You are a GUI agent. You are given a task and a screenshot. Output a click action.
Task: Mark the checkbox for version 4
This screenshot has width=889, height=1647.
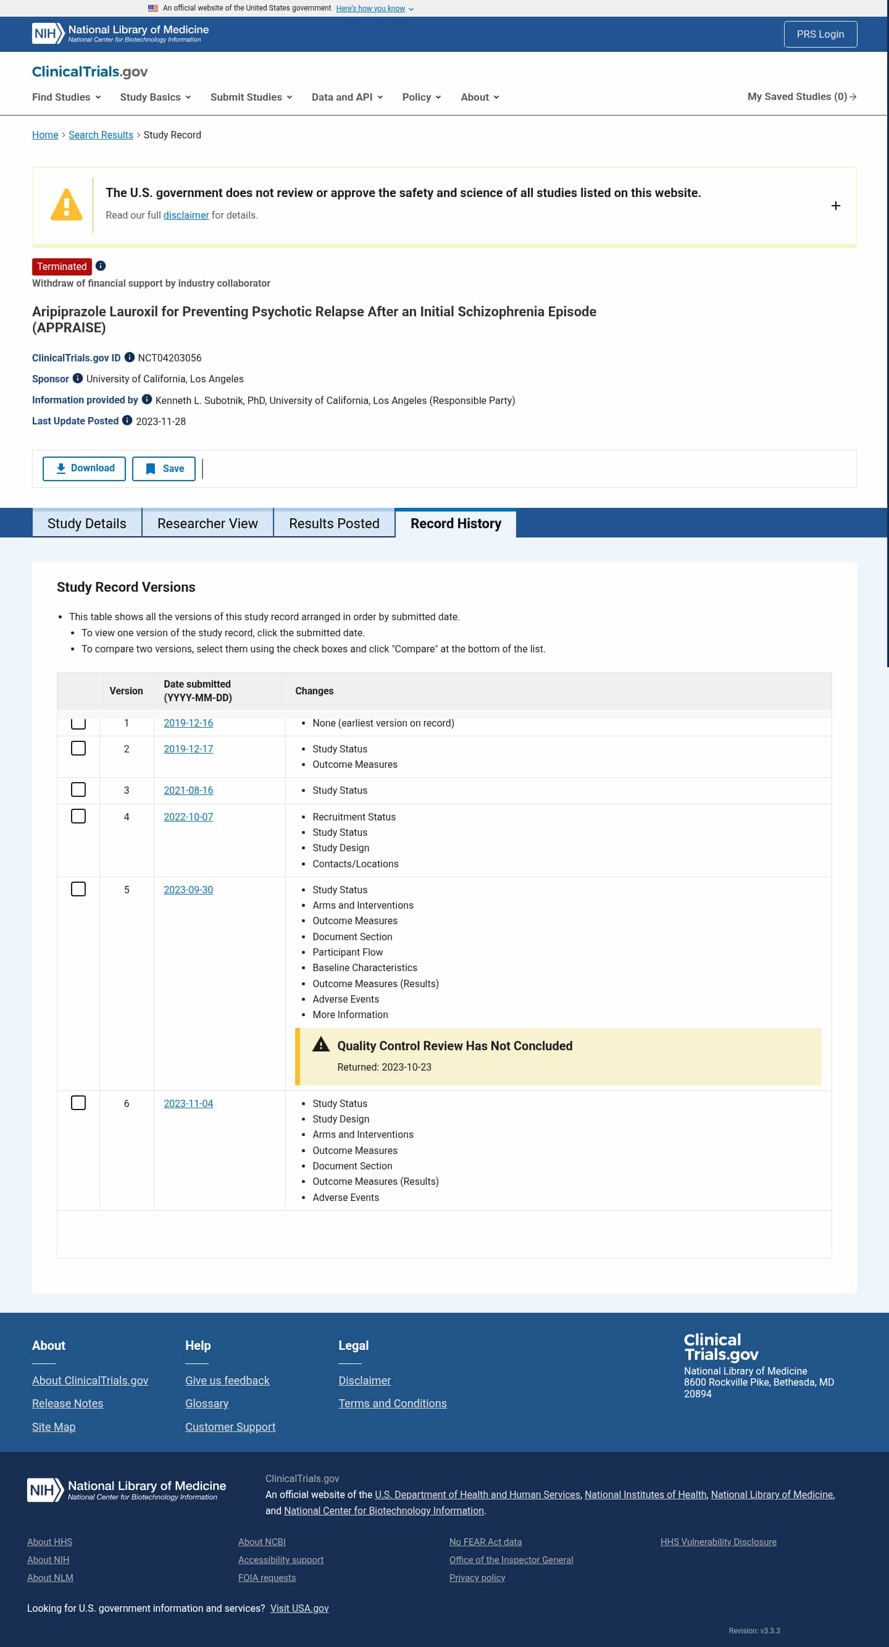78,817
